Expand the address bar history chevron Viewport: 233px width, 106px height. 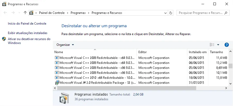[x=165, y=13]
